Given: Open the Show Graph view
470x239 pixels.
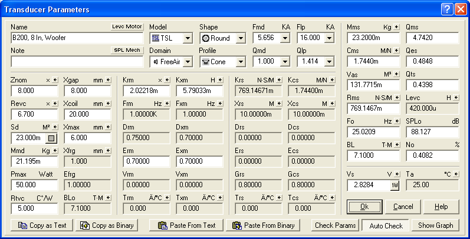Looking at the screenshot, I should pyautogui.click(x=436, y=225).
